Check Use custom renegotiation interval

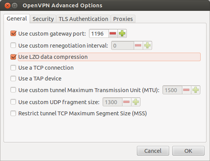tap(13, 45)
